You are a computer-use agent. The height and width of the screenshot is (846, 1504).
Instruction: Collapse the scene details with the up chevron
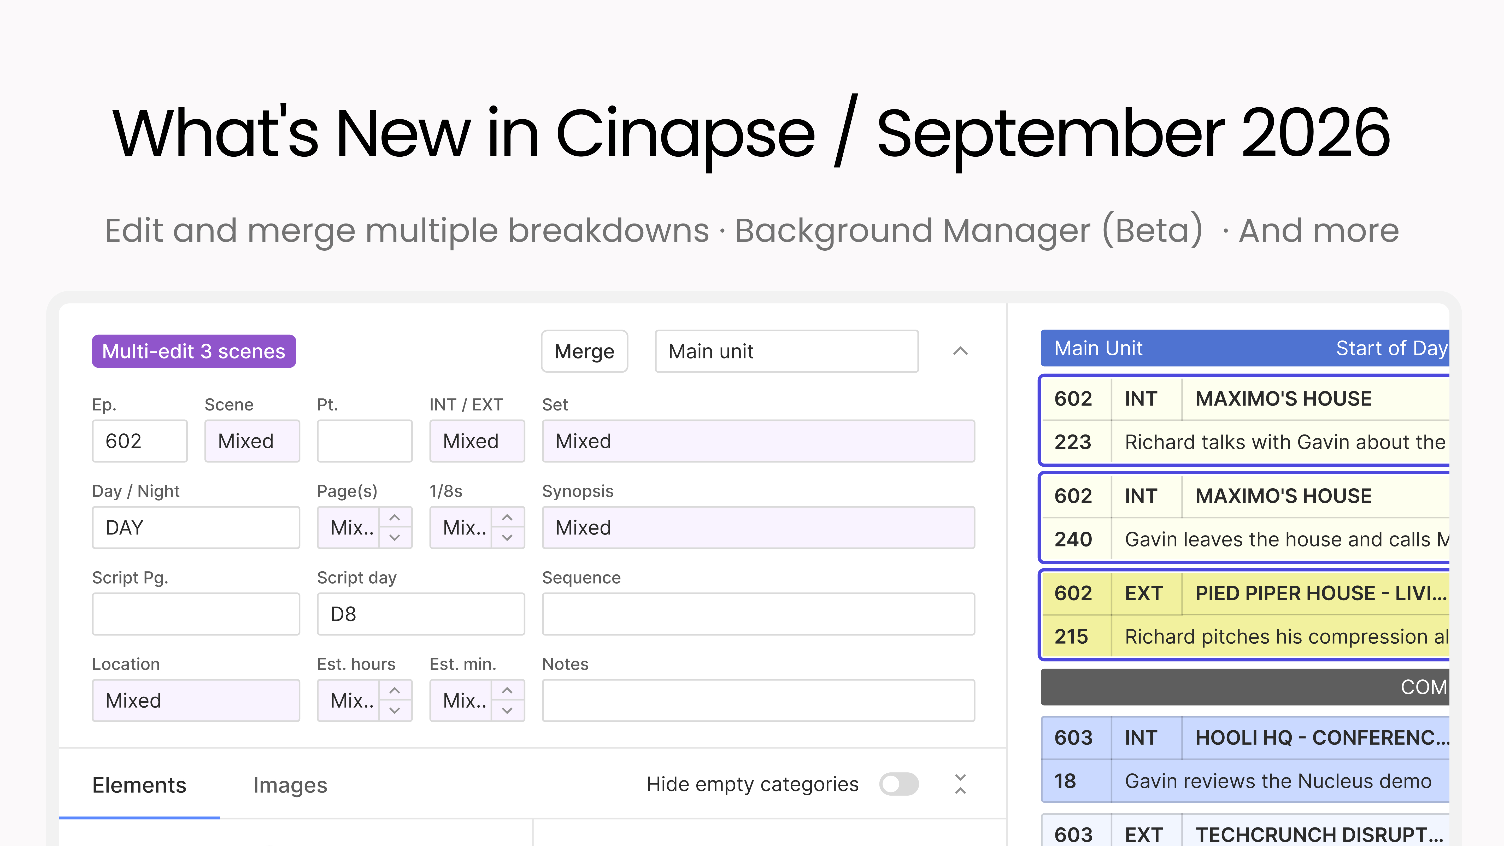click(x=960, y=351)
